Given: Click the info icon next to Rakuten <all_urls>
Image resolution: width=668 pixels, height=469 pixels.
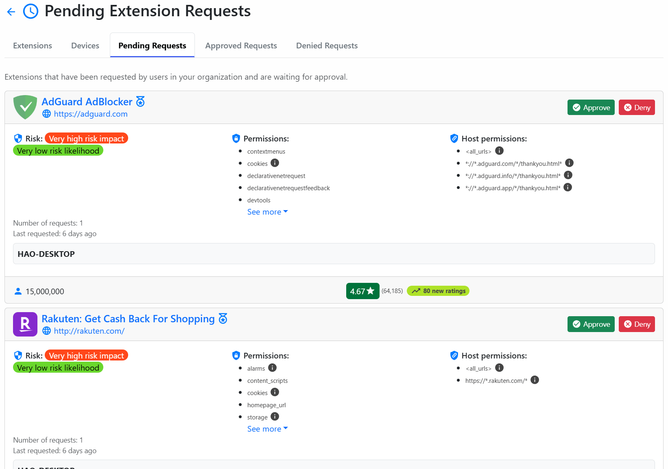Looking at the screenshot, I should (x=500, y=368).
